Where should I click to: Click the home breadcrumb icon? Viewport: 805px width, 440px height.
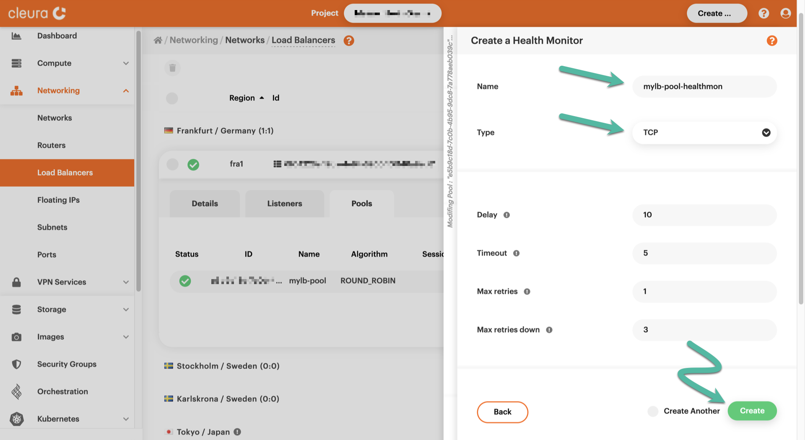point(158,40)
